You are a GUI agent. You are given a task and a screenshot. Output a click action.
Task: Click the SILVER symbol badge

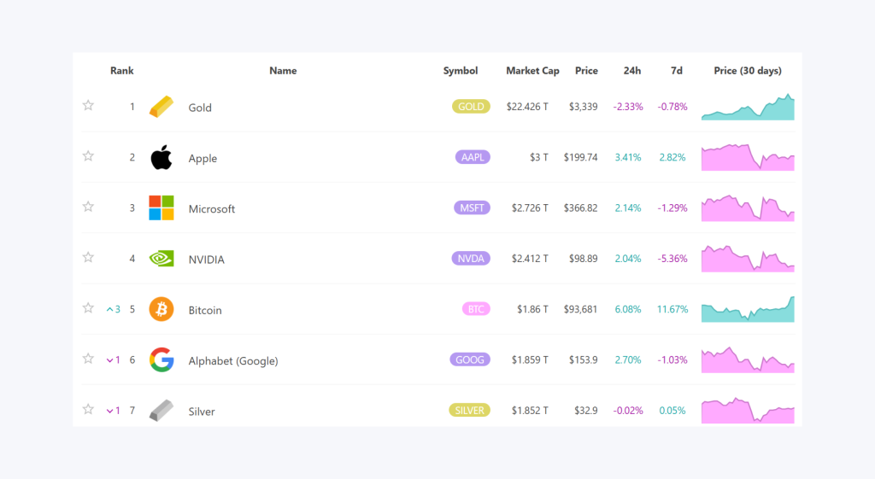469,411
